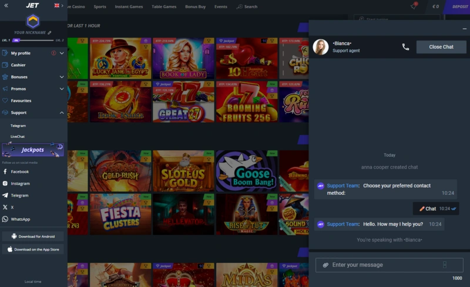
Task: Focus the Enter your message field
Action: (x=389, y=265)
